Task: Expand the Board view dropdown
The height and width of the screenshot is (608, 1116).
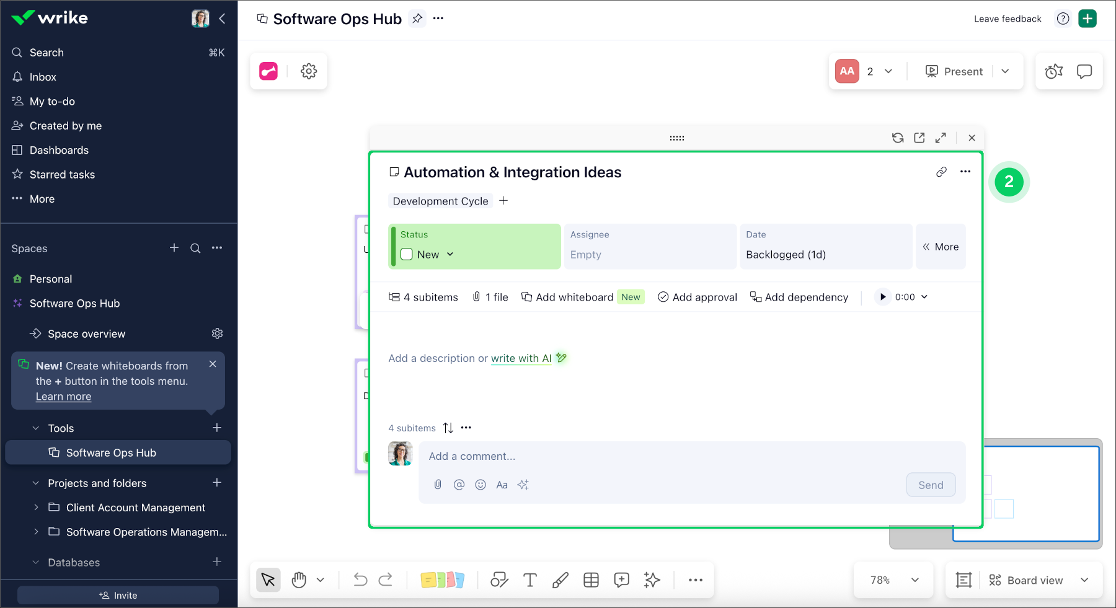Action: click(x=1084, y=580)
